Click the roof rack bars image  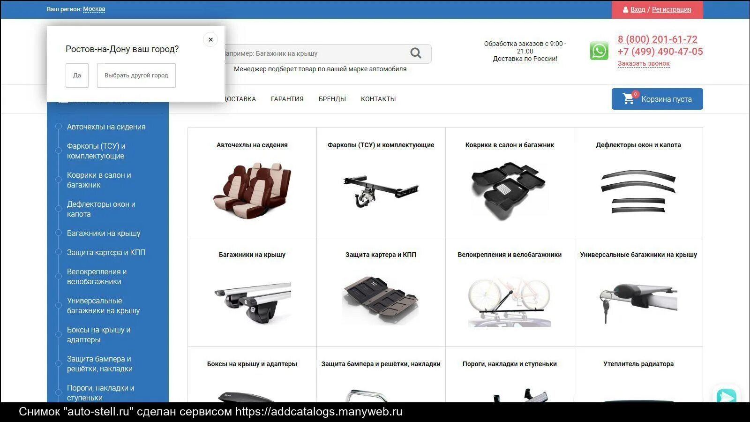coord(252,302)
